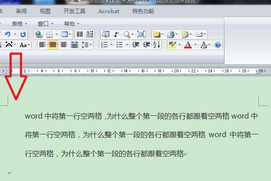Open the zoom magnifier dropdown arrow
The width and height of the screenshot is (271, 181).
132,34
